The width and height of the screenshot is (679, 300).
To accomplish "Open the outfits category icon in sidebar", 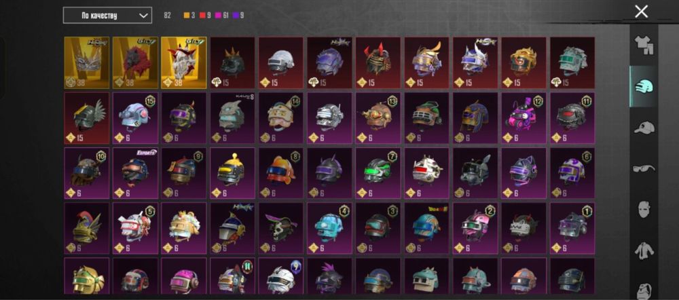I will [644, 45].
